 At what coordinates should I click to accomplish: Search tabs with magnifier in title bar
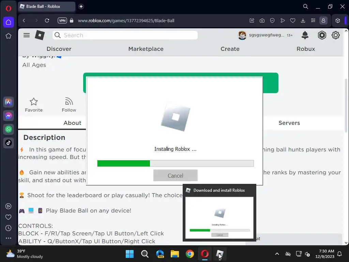[x=306, y=6]
